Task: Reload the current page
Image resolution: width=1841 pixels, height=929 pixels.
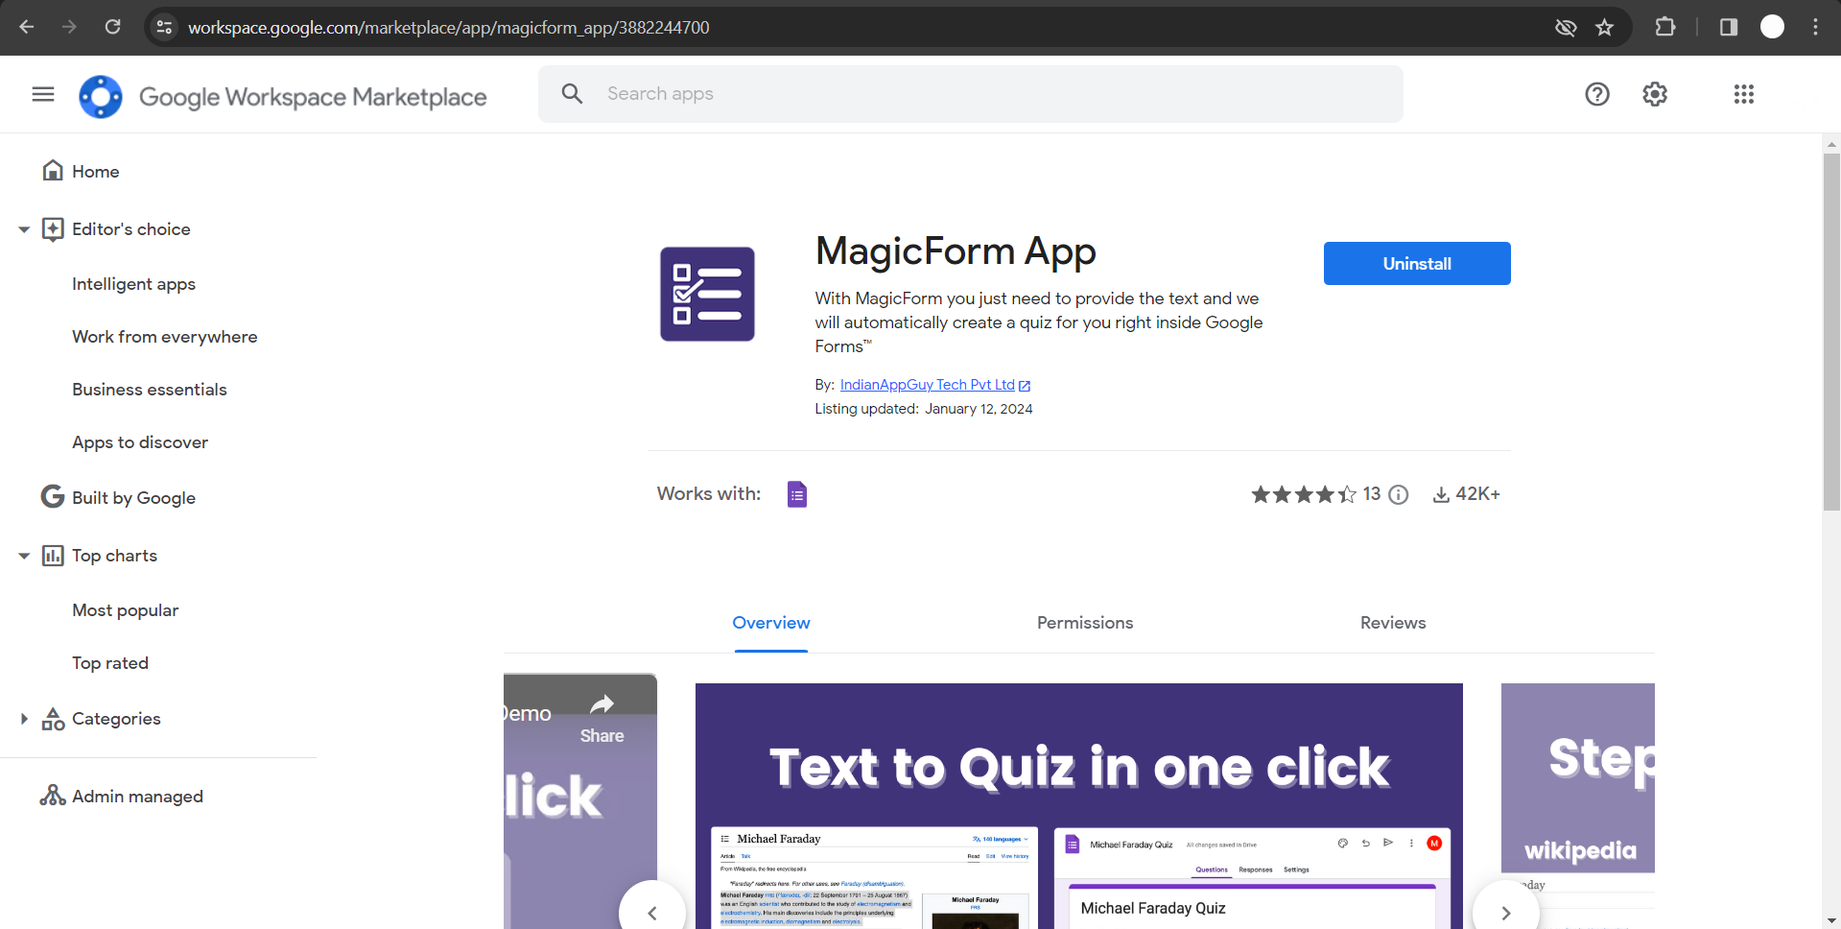Action: click(112, 27)
